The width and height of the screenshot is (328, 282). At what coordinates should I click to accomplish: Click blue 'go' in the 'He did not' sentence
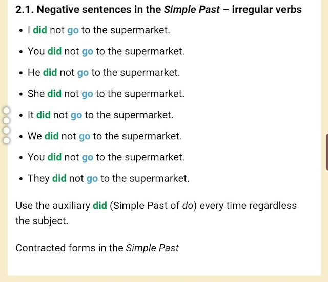coord(83,73)
